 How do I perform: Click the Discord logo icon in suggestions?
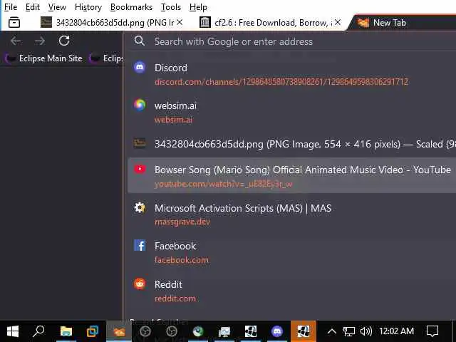(x=140, y=68)
